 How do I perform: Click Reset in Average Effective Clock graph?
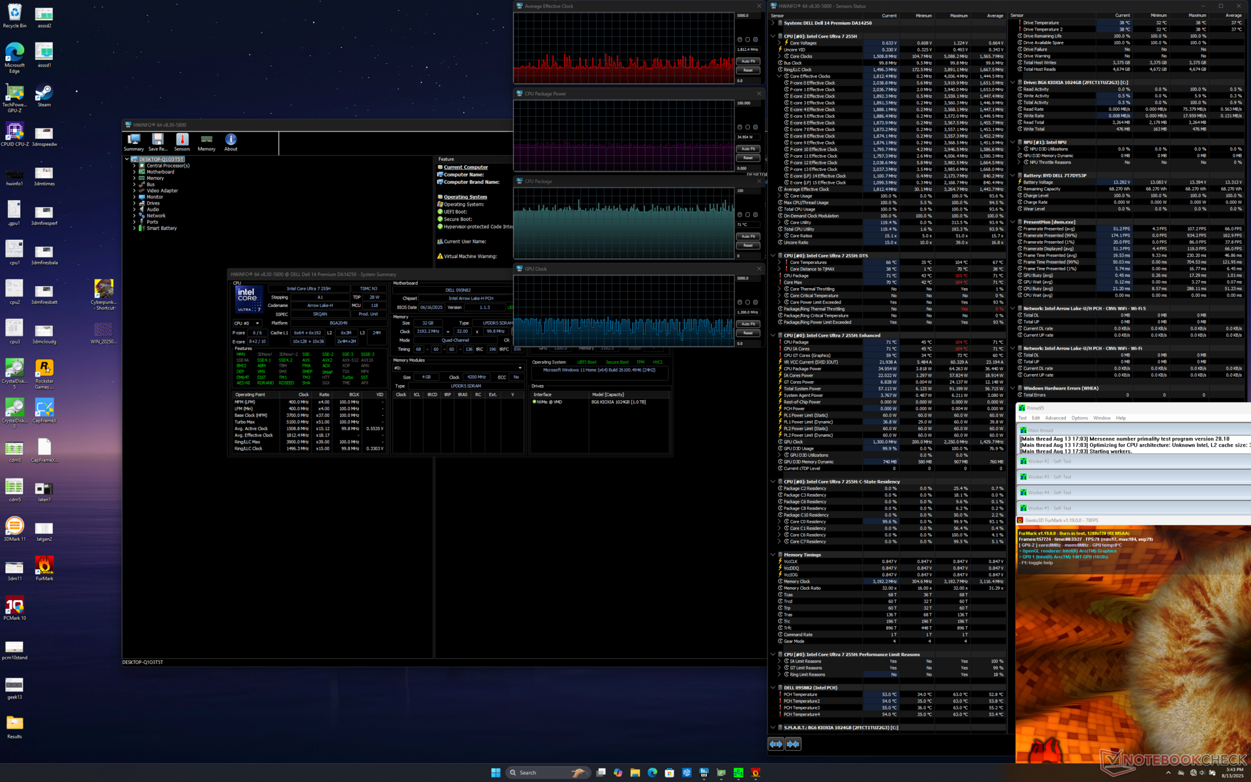coord(748,70)
